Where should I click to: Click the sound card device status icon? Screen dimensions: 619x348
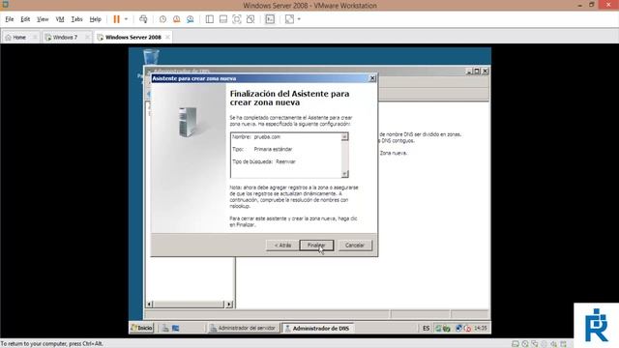554,344
